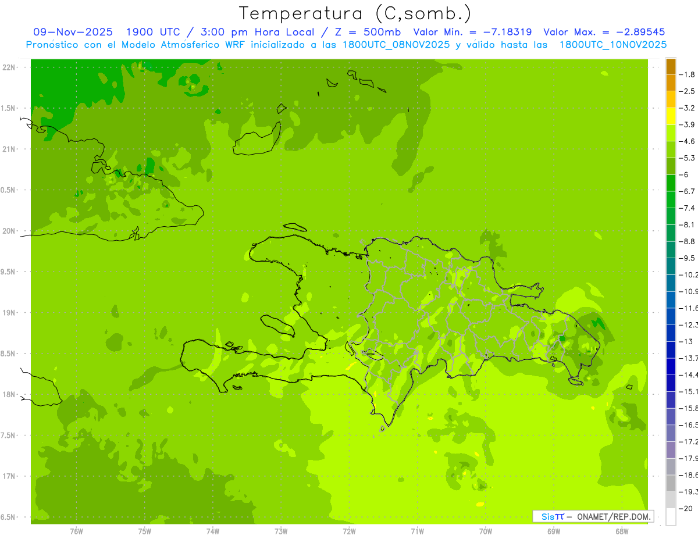The image size is (698, 539).
Task: Click the "-2.5" colorbar label
Action: 687,91
